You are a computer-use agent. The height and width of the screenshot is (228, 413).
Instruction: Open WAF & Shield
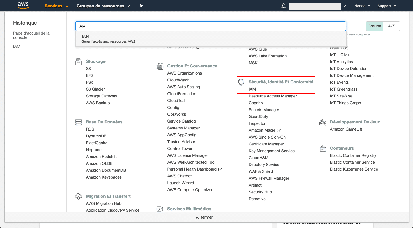(261, 171)
